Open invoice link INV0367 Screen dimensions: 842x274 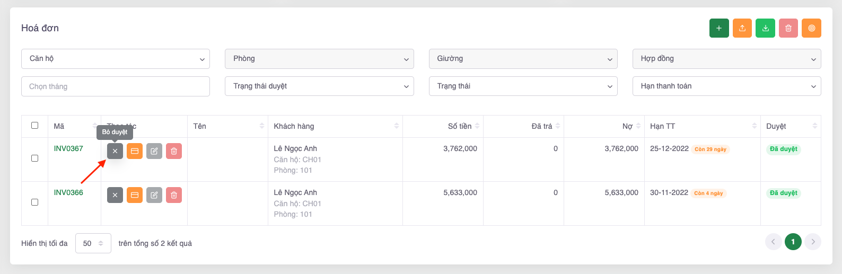(68, 148)
